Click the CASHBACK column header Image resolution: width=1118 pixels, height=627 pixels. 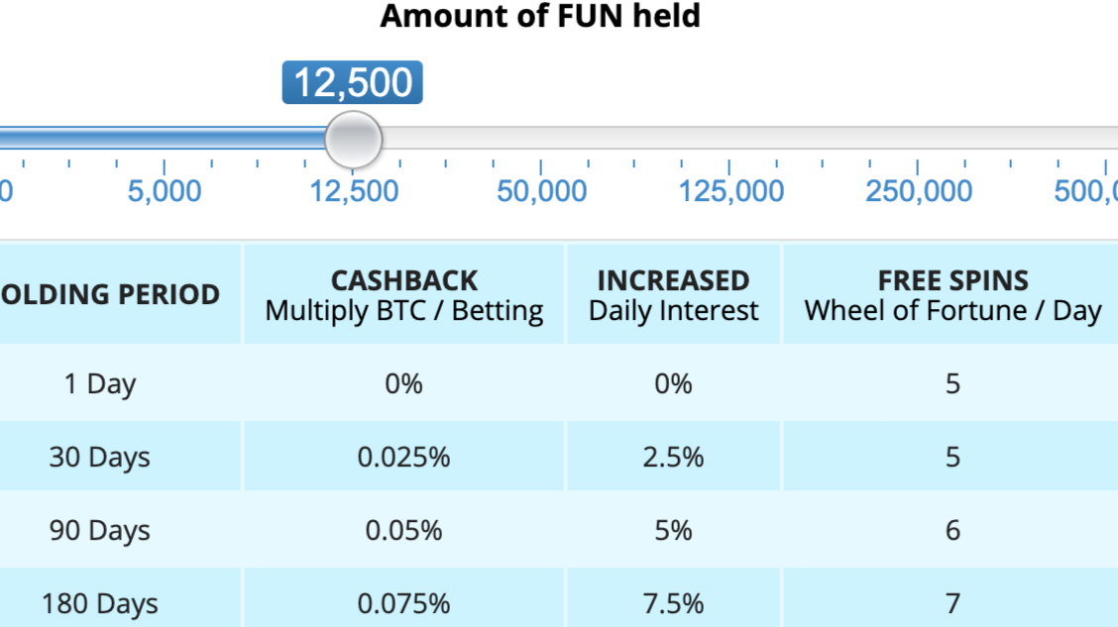coord(404,295)
